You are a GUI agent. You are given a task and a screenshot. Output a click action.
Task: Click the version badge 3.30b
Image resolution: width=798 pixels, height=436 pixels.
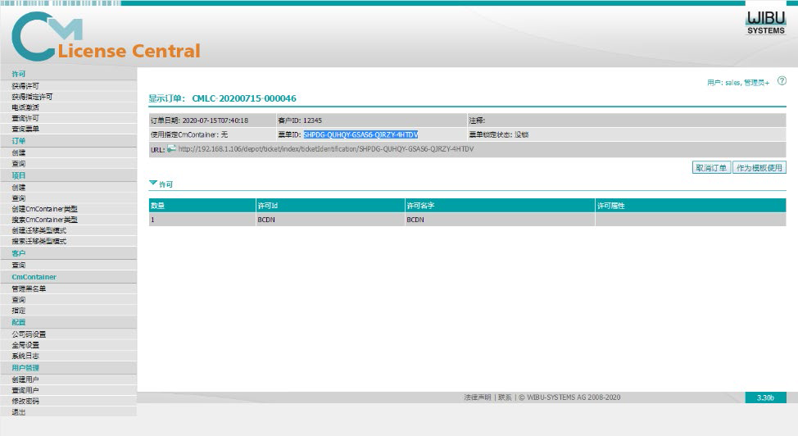(x=765, y=397)
